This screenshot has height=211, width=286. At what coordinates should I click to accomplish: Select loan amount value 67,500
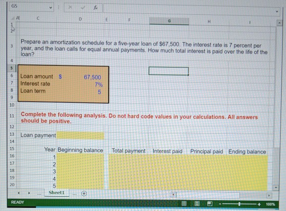92,77
